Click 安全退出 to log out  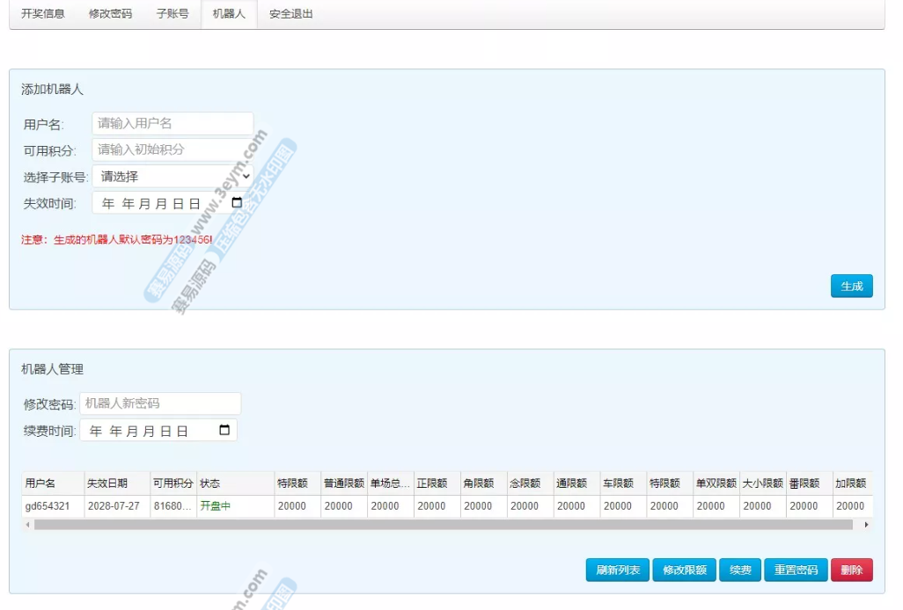pyautogui.click(x=290, y=14)
